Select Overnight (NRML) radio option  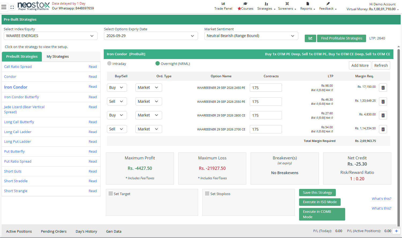coord(158,64)
